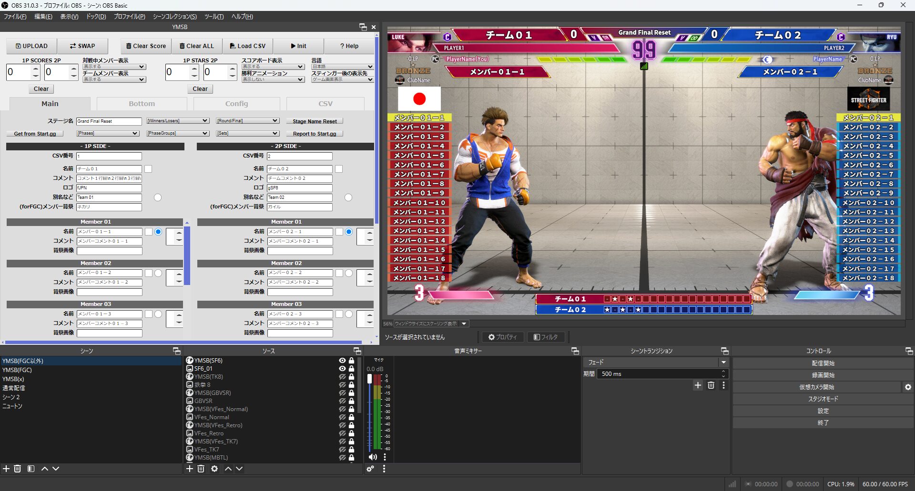The height and width of the screenshot is (491, 915).
Task: Switch to the Config tab
Action: pos(236,104)
